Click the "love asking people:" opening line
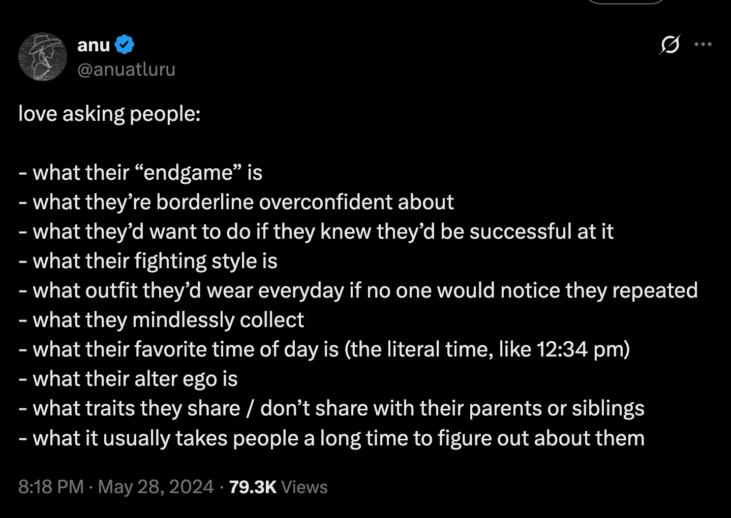 109,114
